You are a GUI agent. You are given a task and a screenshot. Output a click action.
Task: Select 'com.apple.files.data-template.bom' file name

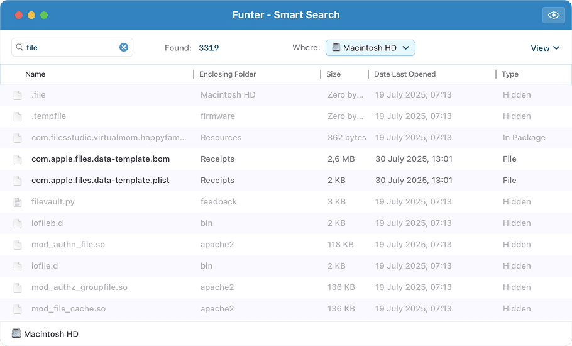[x=101, y=159]
